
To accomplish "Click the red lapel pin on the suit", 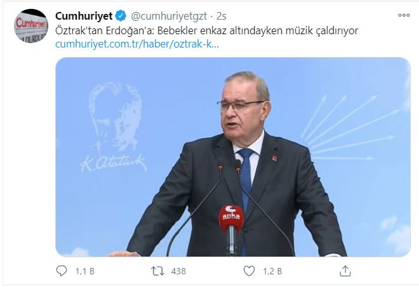I will point(275,158).
